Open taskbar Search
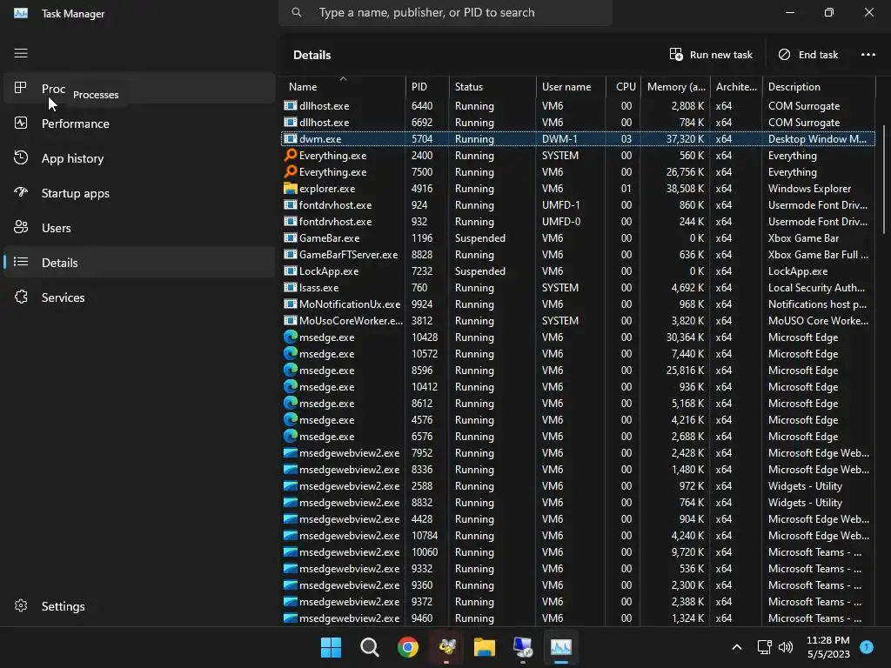The width and height of the screenshot is (891, 668). point(369,647)
